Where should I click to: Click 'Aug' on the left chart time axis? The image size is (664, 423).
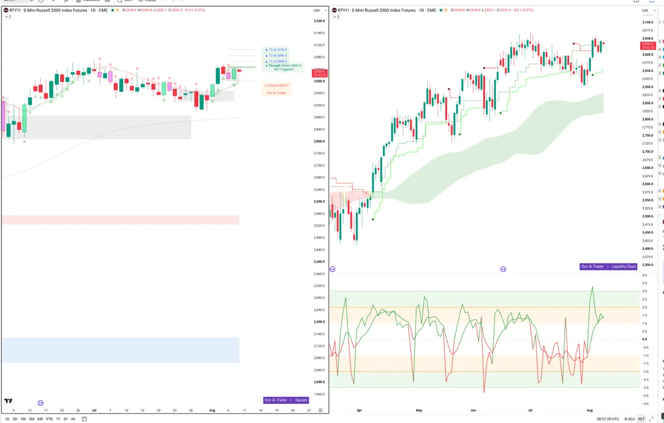(x=212, y=410)
